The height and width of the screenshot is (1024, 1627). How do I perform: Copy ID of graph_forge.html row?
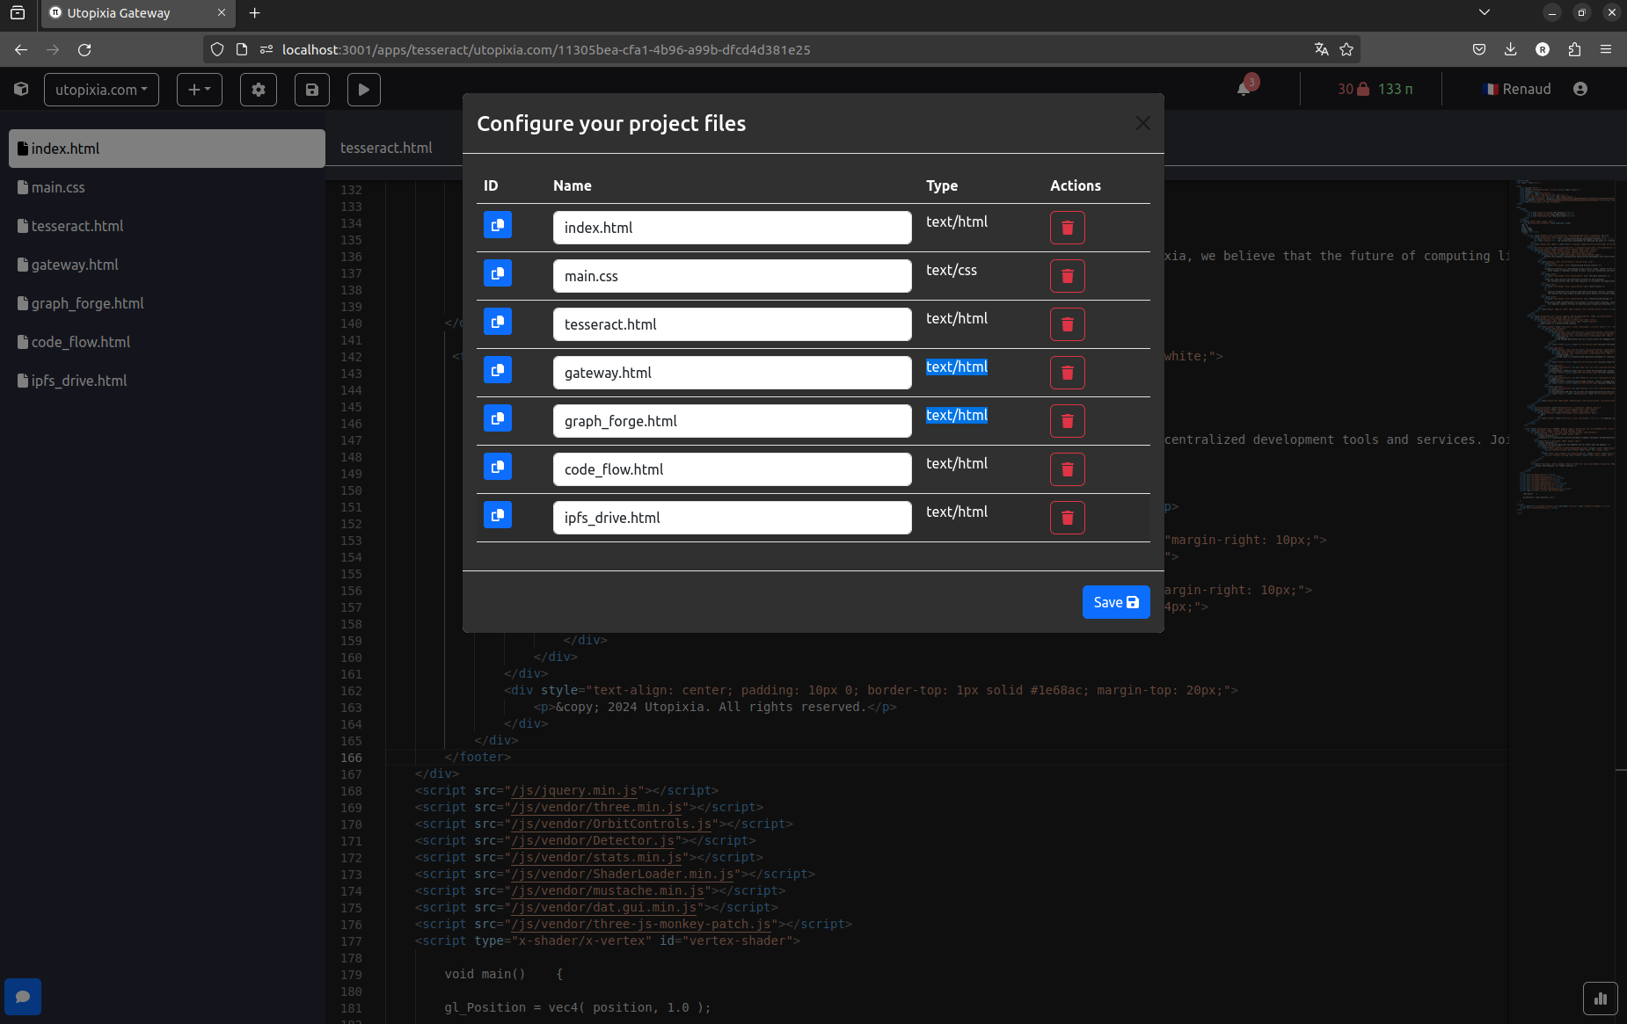pos(498,418)
